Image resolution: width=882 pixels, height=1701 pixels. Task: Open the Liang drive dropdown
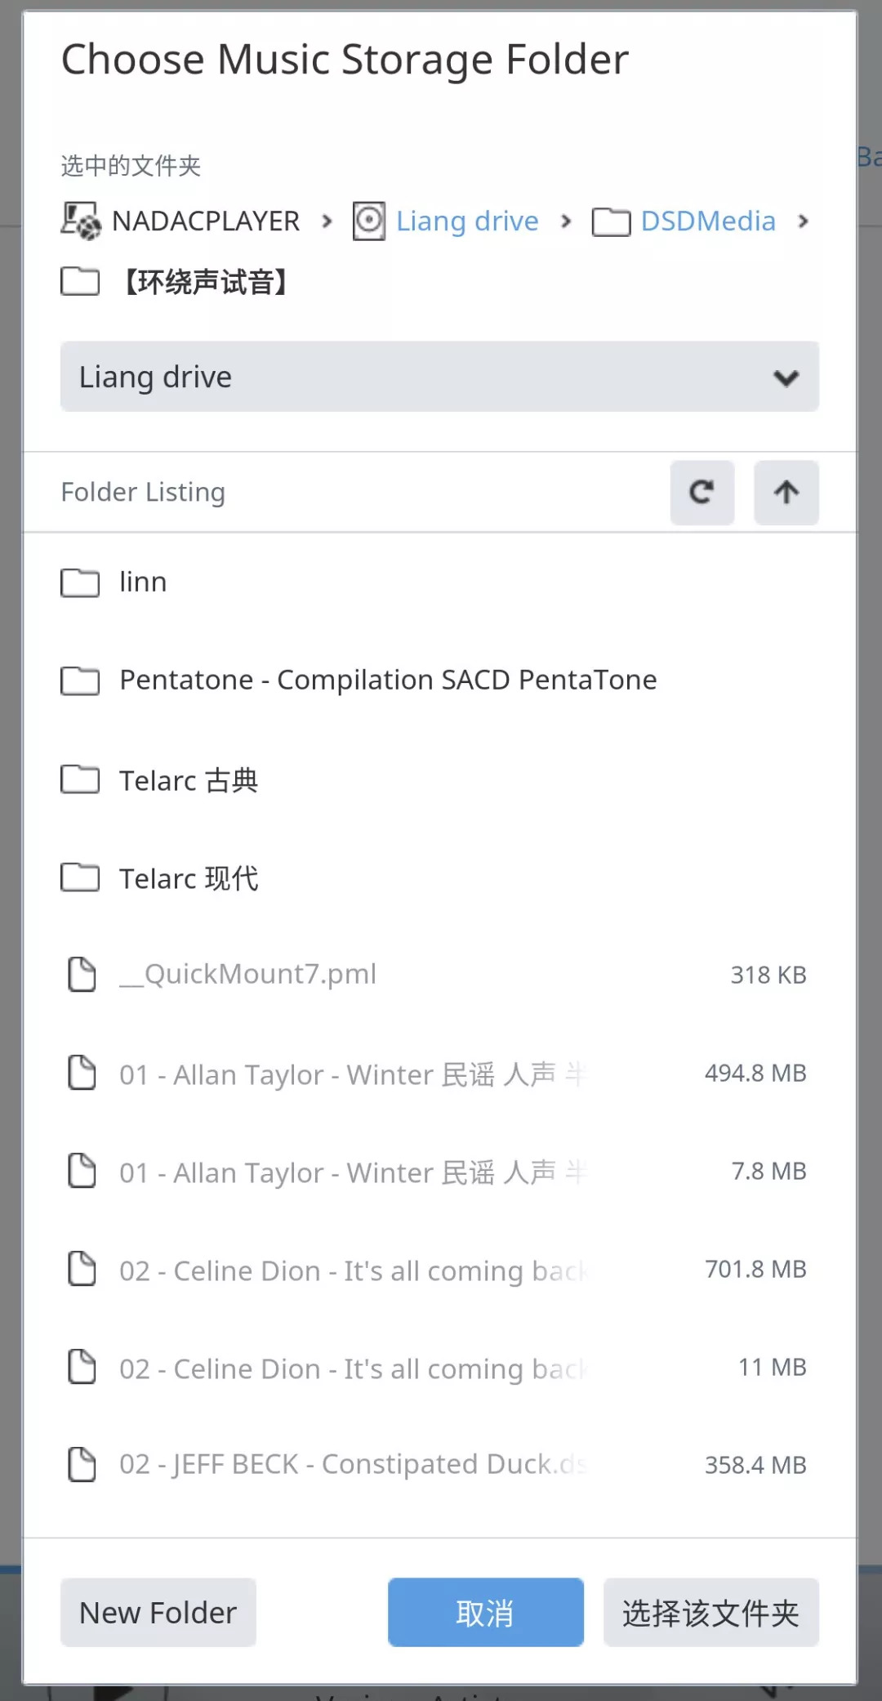(439, 377)
